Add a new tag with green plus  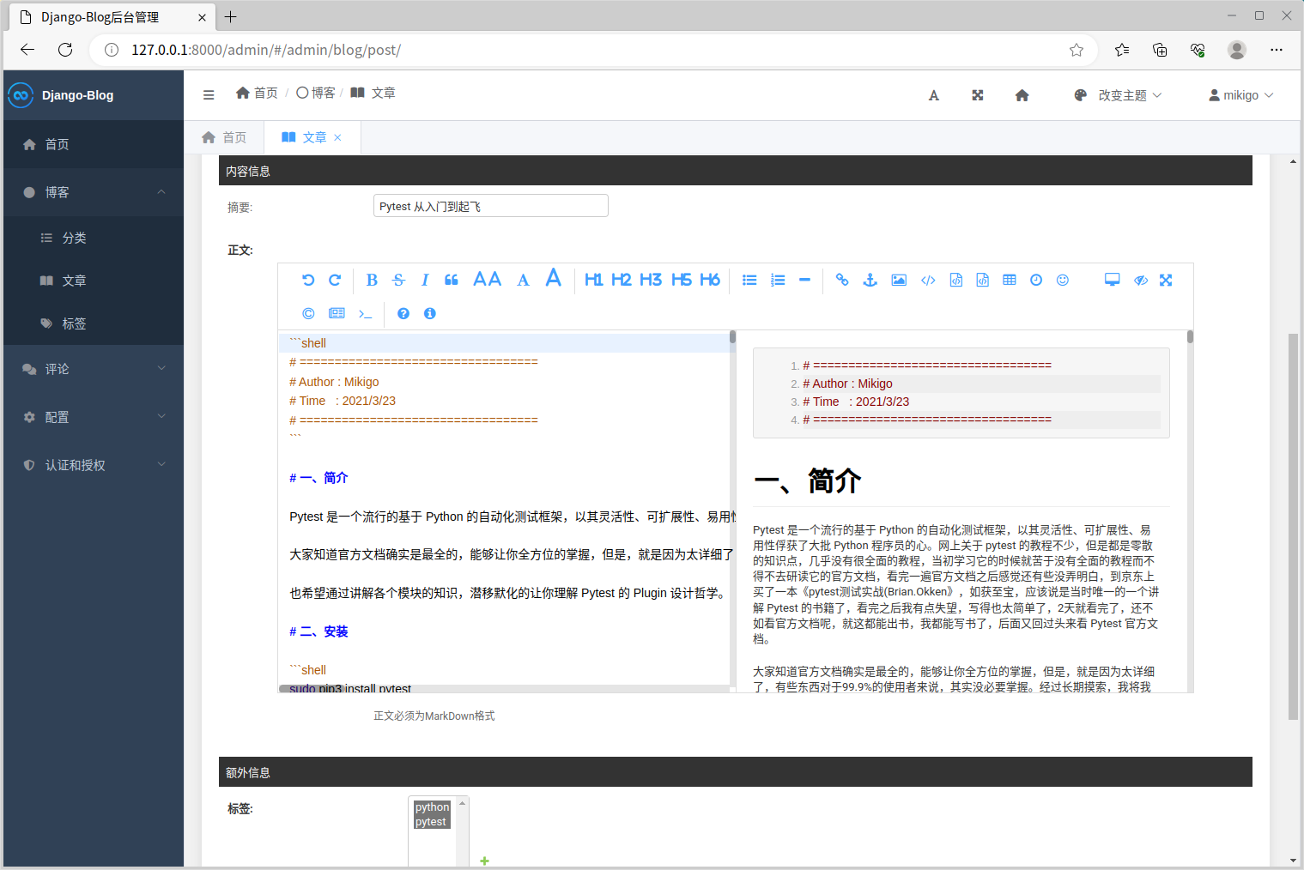point(484,861)
